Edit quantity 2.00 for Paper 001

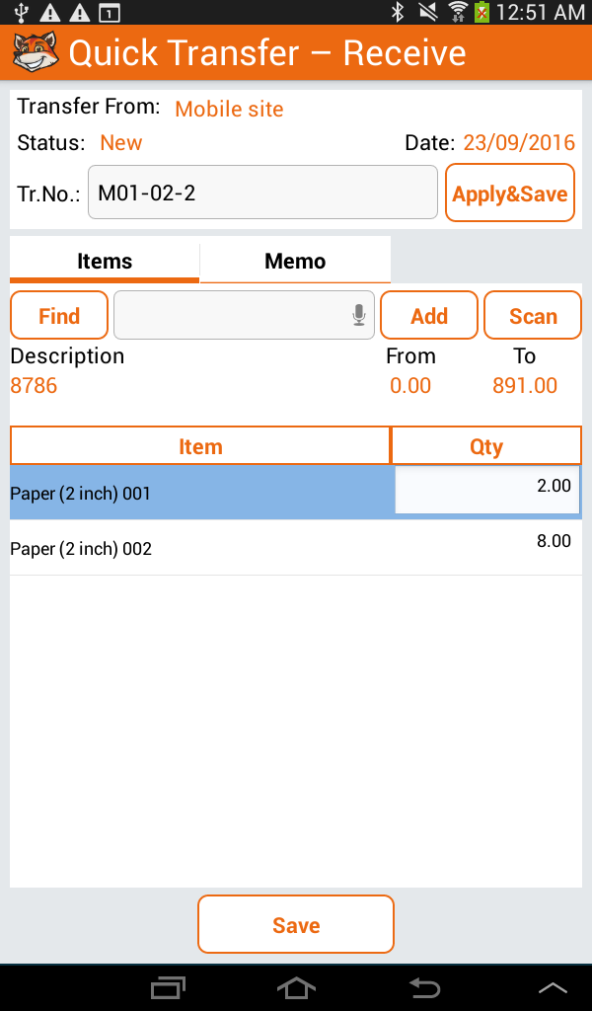click(x=486, y=491)
